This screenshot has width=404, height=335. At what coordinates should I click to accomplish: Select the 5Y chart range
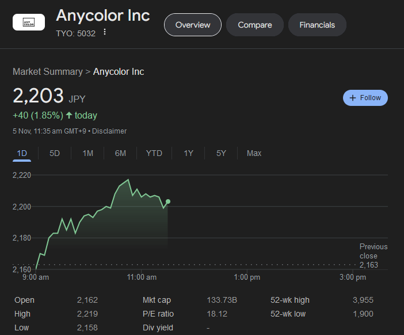click(221, 153)
